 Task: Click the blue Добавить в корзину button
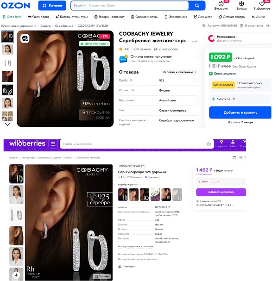click(240, 112)
